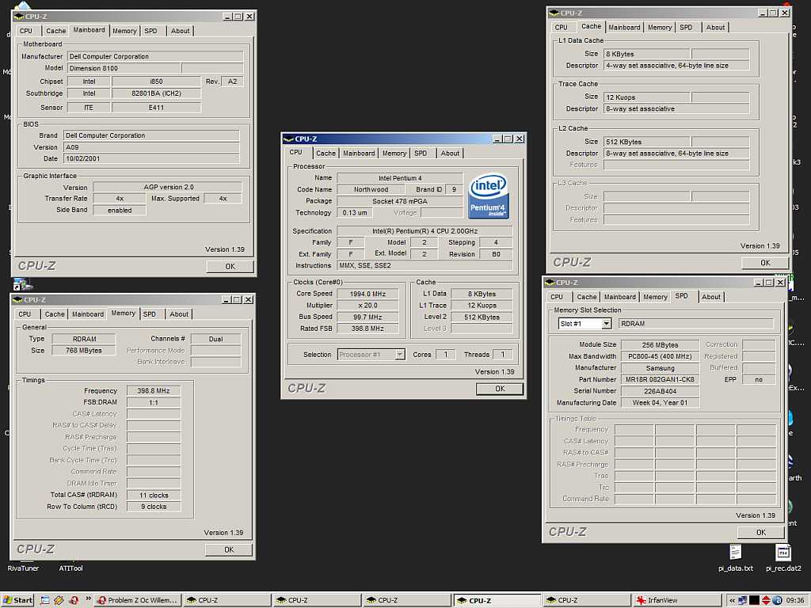Click the Core Speed 1994.0 MHz value
Screen dimensions: 811x608
pos(367,294)
